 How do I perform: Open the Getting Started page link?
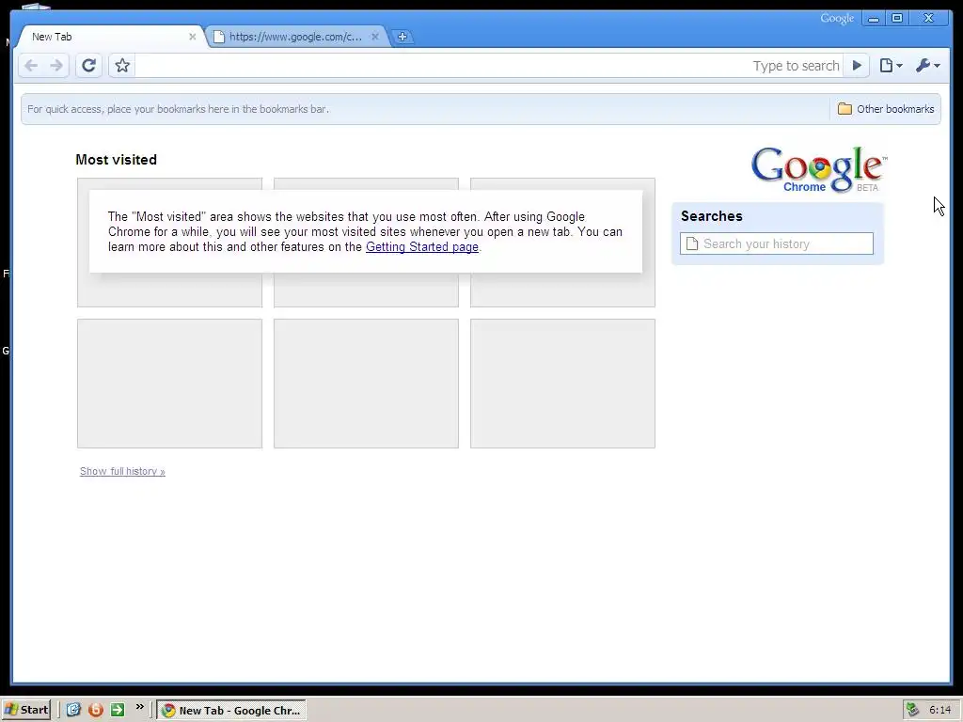coord(422,247)
